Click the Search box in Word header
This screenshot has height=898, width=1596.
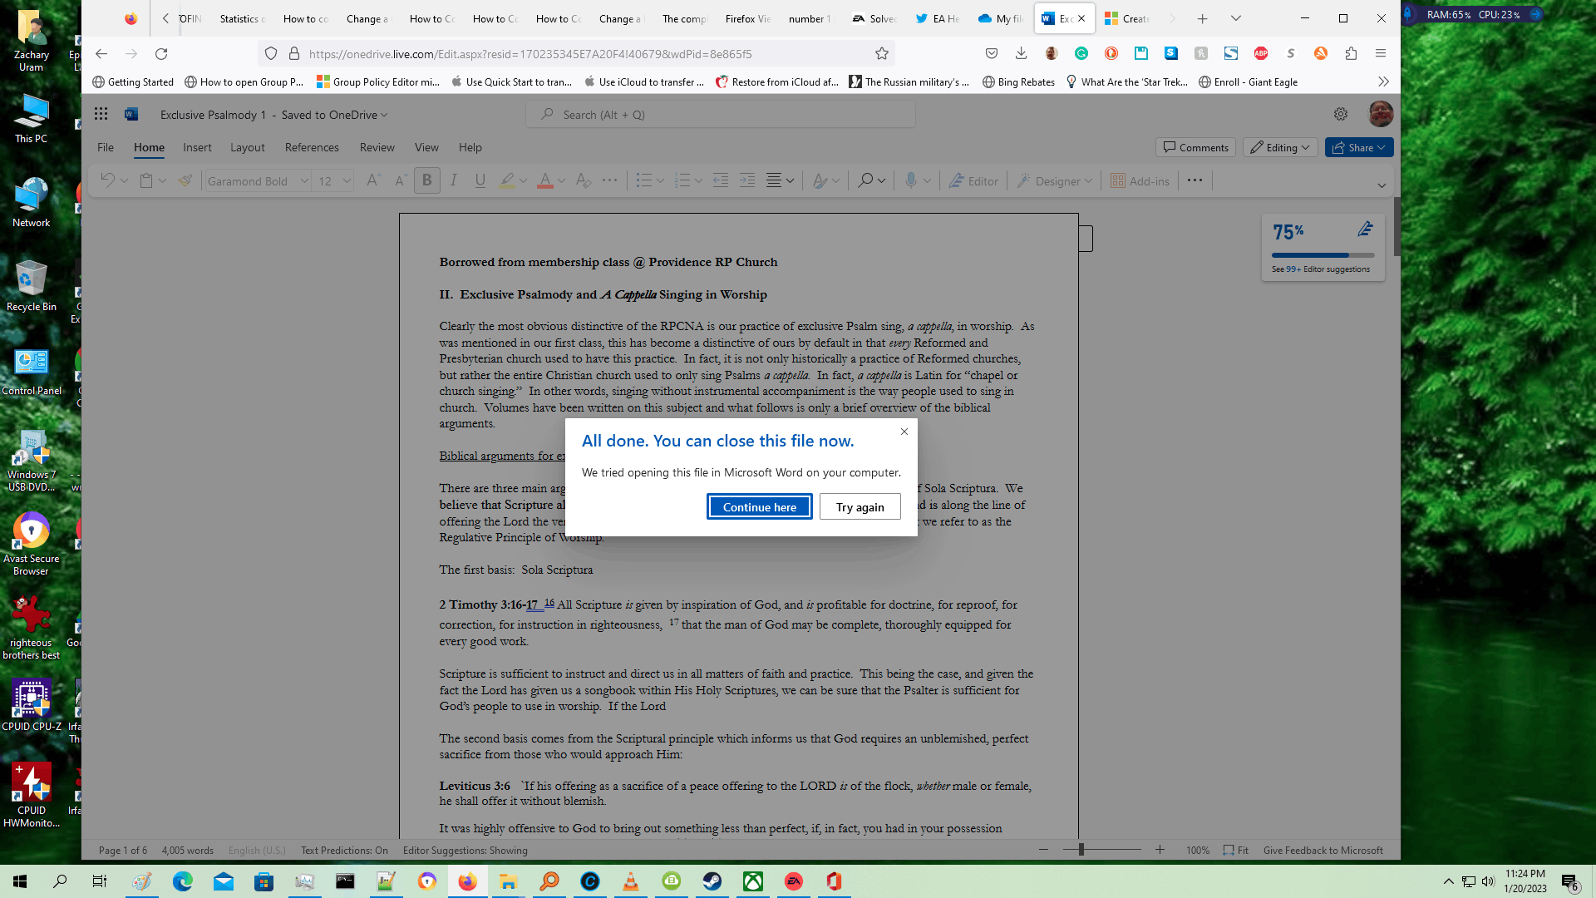tap(720, 114)
